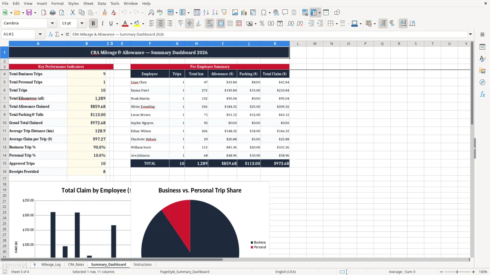490x275 pixels.
Task: Click the English (USA) language status field
Action: tap(286, 272)
